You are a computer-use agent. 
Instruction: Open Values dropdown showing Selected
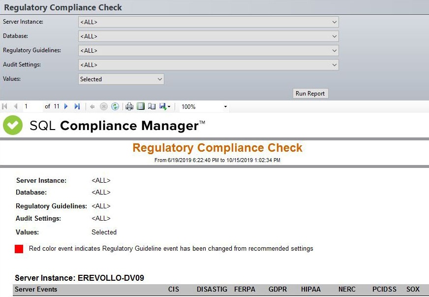121,79
